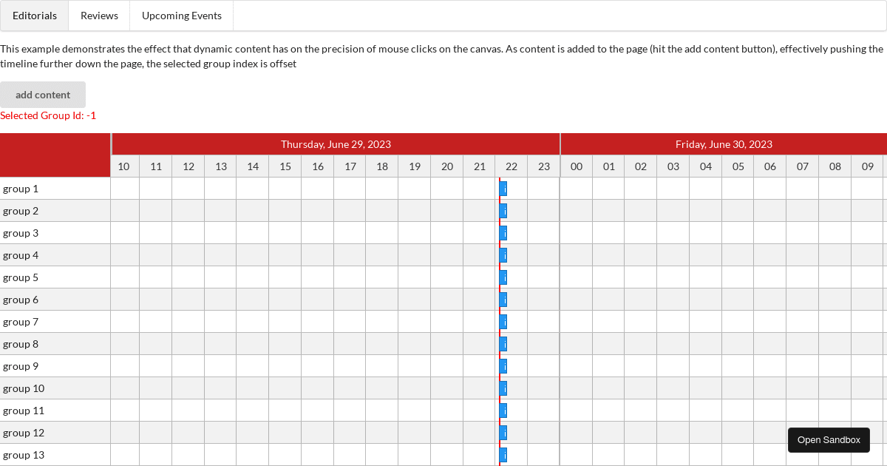
Task: Click hour 18 in the Thursday header
Action: pyautogui.click(x=382, y=166)
